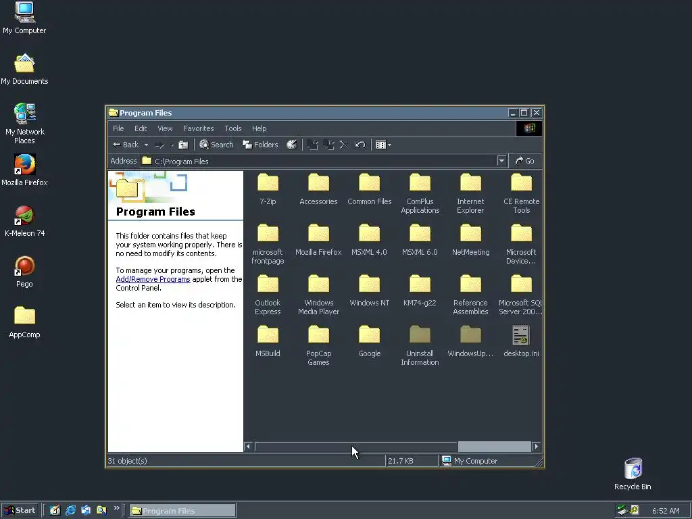Viewport: 692px width, 519px height.
Task: Click the Start button
Action: (20, 511)
